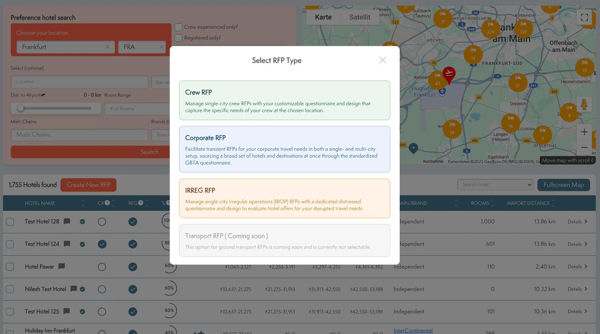Enable Crew experienced only checkbox

click(178, 27)
